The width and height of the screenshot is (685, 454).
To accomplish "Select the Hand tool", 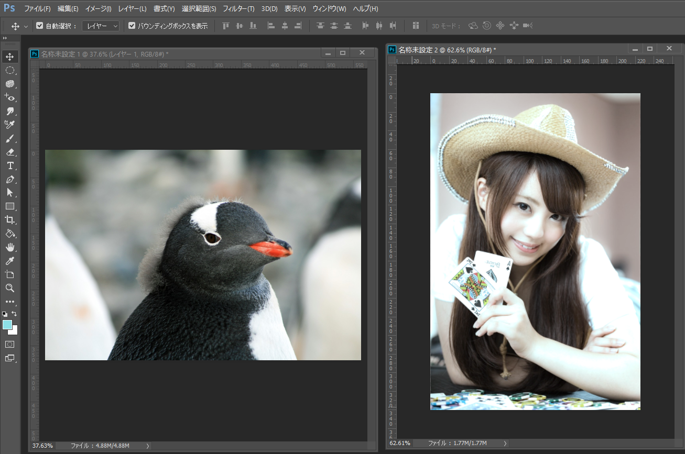I will click(10, 247).
